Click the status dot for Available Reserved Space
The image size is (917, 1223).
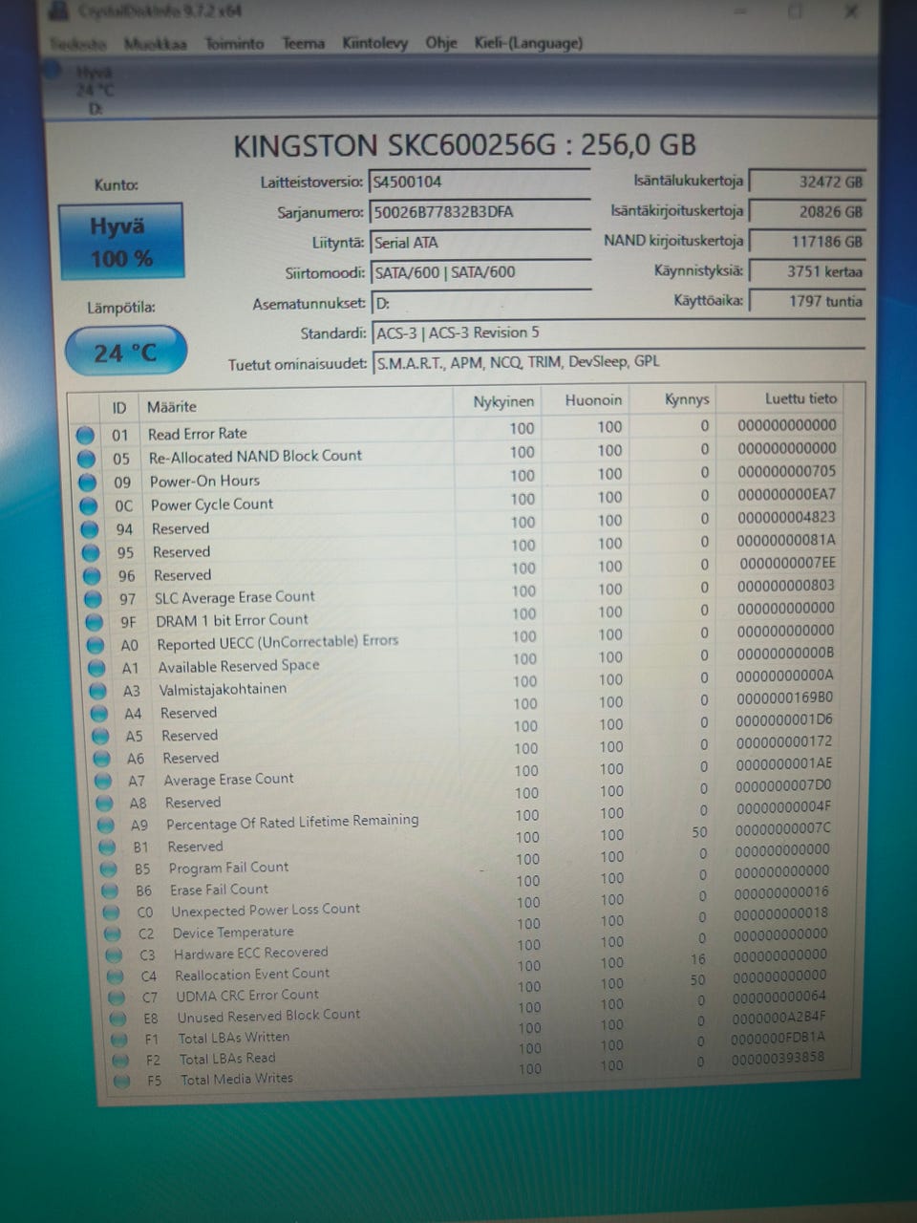click(96, 668)
